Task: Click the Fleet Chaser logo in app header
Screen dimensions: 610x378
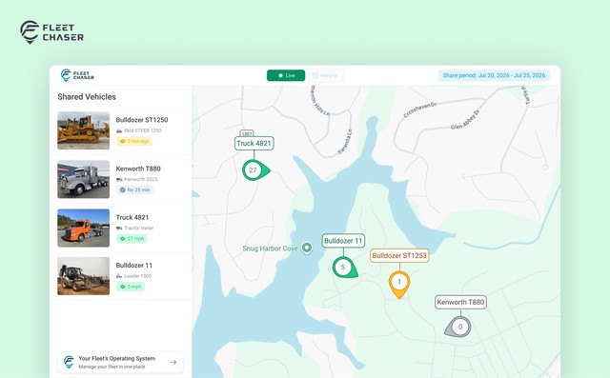Action: [77, 75]
